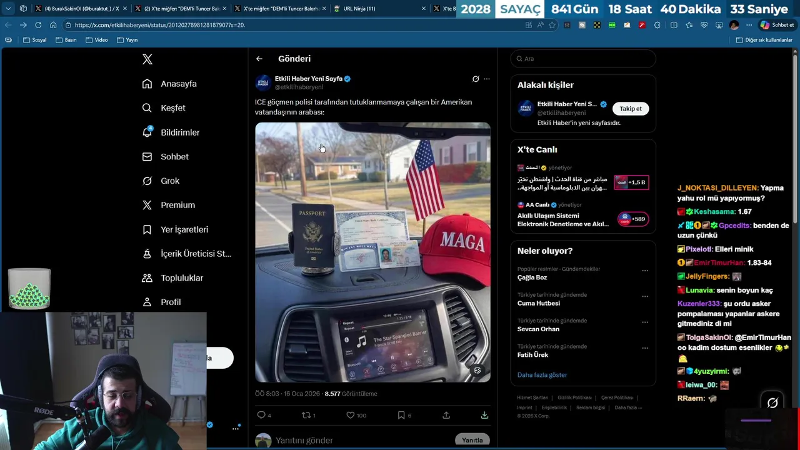Open browser profile avatar

tap(734, 25)
